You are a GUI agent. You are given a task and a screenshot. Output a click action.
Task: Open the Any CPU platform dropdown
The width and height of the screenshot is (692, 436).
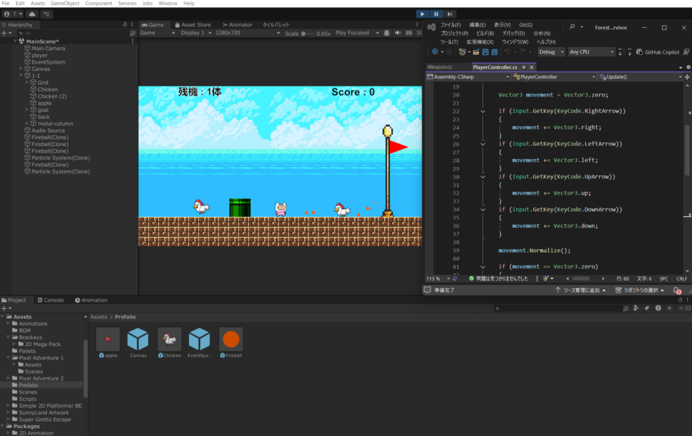tap(591, 52)
